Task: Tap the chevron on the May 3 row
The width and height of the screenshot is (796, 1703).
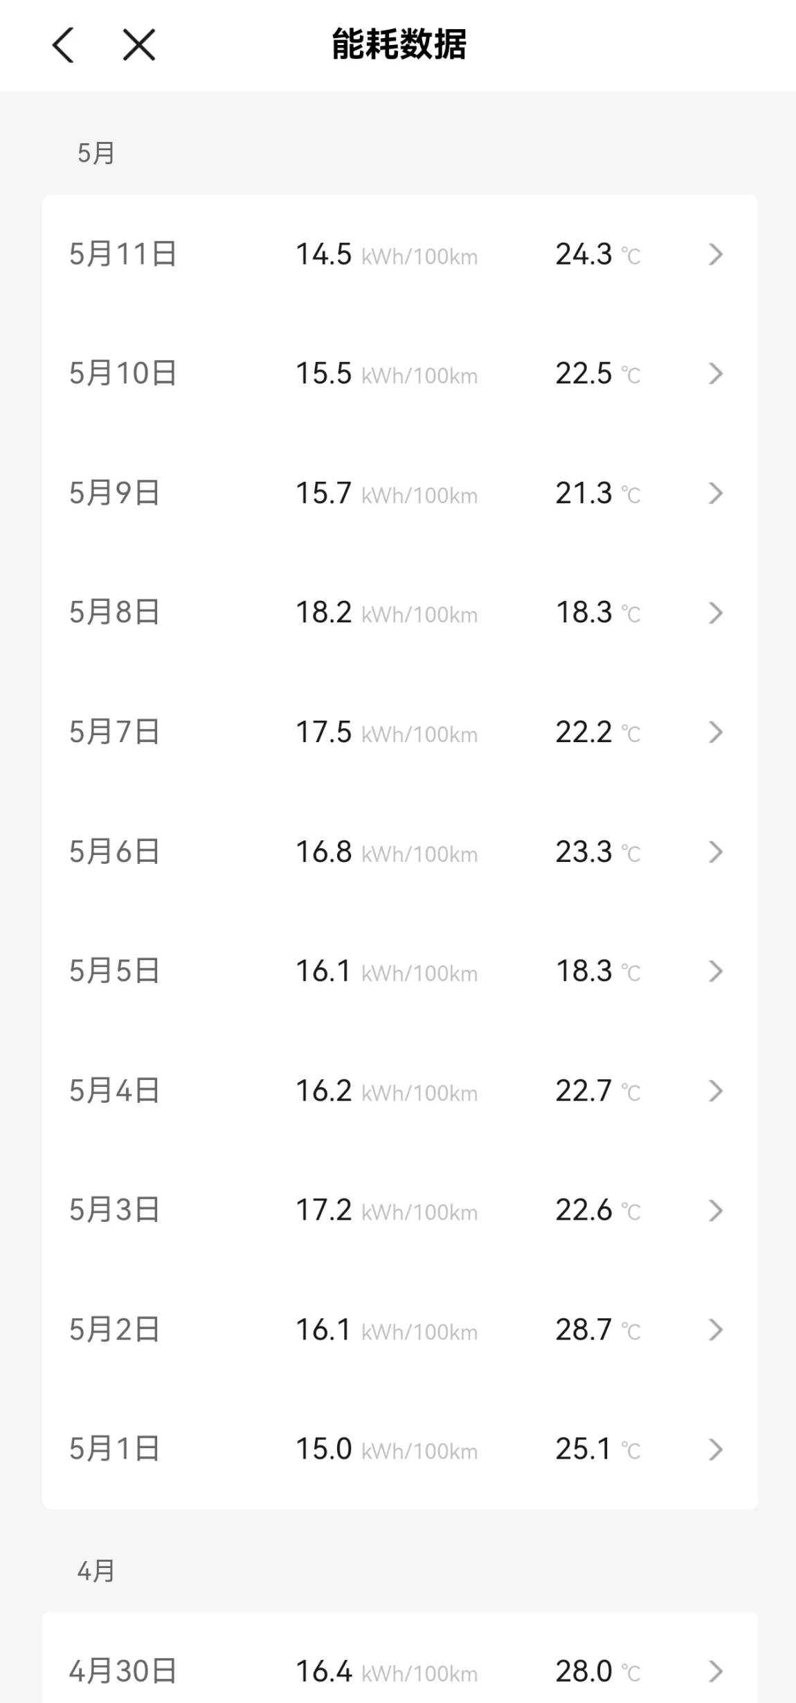Action: pos(716,1211)
